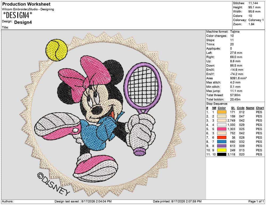Click the 'Stop Sequence:' label

pos(217,104)
